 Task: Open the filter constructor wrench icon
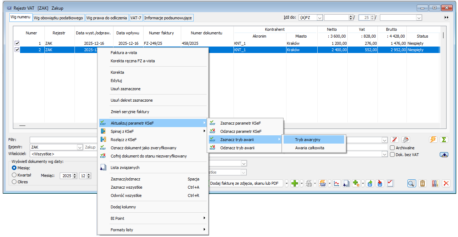pos(405,140)
